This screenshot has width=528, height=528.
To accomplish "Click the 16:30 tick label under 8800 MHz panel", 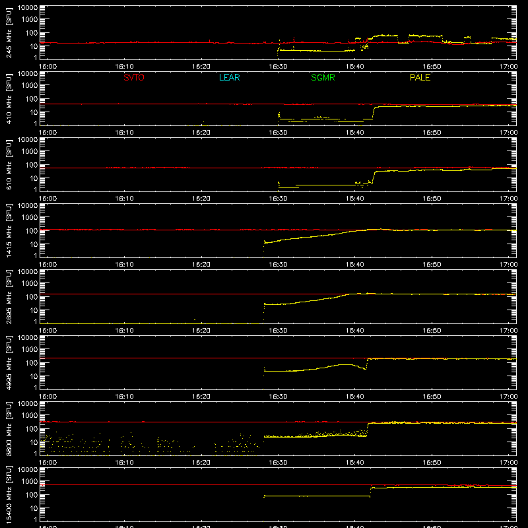I will (x=278, y=463).
